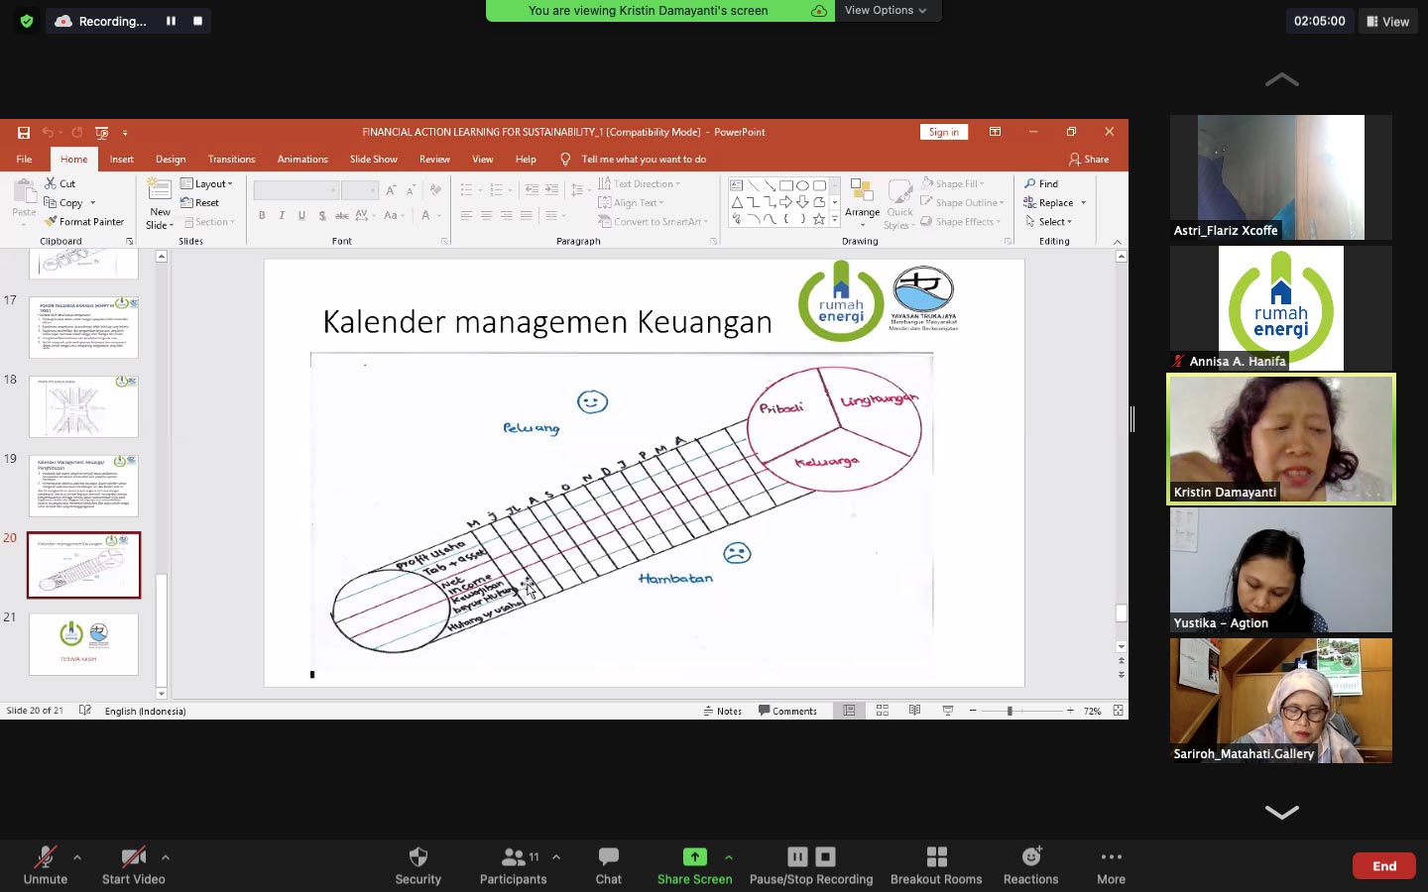The width and height of the screenshot is (1428, 892).
Task: Open the Design tab
Action: pos(171,159)
